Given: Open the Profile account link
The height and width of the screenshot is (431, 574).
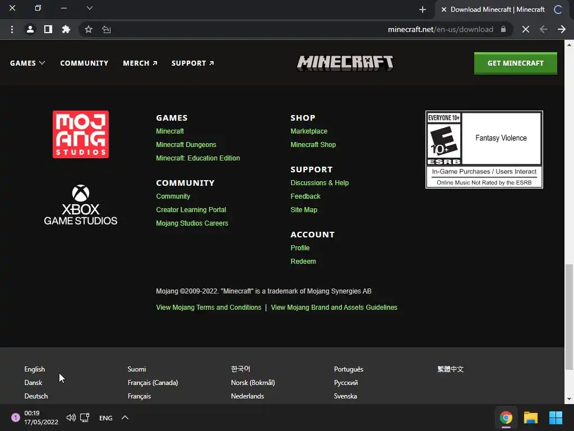Looking at the screenshot, I should [x=300, y=248].
